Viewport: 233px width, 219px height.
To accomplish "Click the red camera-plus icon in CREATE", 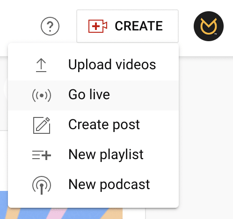I will 98,26.
